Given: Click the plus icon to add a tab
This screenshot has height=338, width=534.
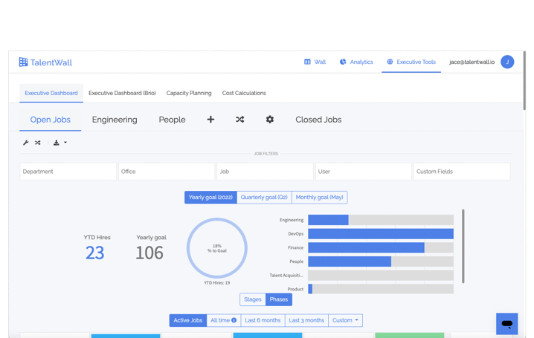Looking at the screenshot, I should [210, 120].
